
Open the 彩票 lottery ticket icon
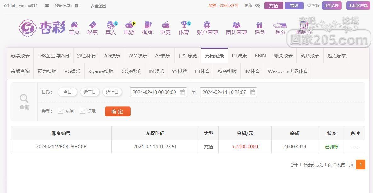[93, 25]
